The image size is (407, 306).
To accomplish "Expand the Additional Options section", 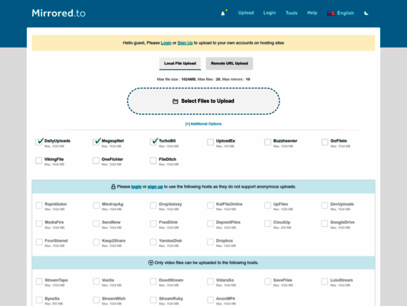I will [x=203, y=124].
